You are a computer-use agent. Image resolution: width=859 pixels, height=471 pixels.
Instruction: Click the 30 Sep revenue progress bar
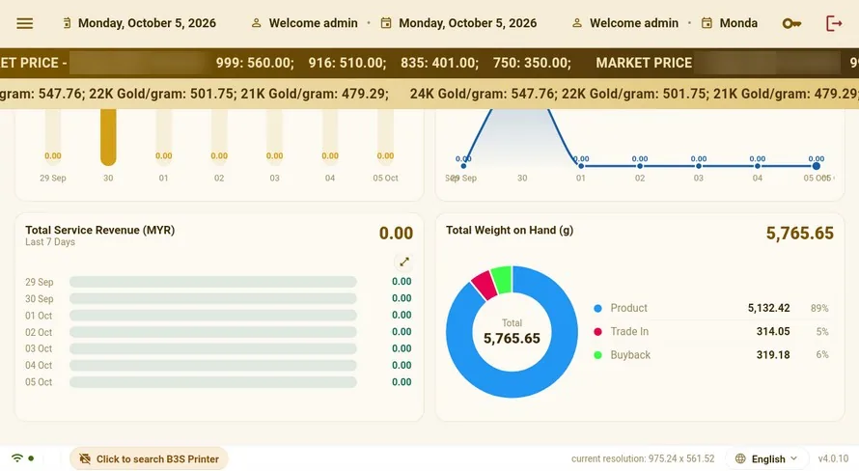click(212, 298)
